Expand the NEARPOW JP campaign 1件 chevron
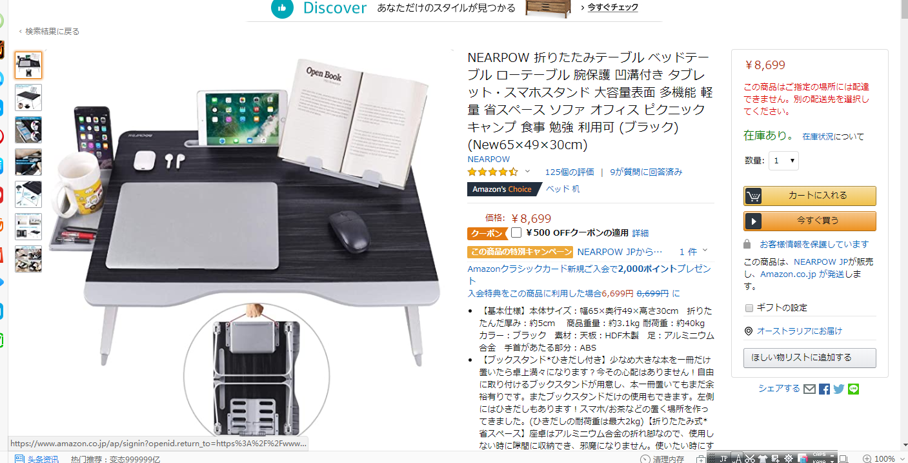908x463 pixels. [x=705, y=251]
